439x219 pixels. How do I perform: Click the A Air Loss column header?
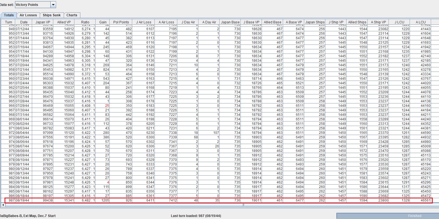166,22
